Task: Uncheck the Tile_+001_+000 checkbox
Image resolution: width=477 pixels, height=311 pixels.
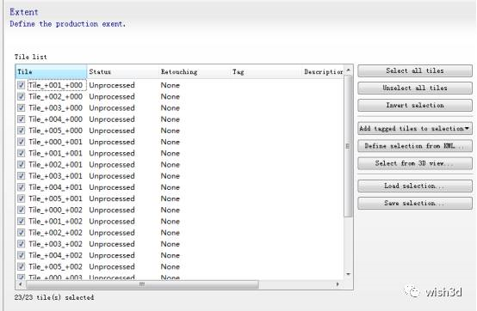Action: coord(21,85)
